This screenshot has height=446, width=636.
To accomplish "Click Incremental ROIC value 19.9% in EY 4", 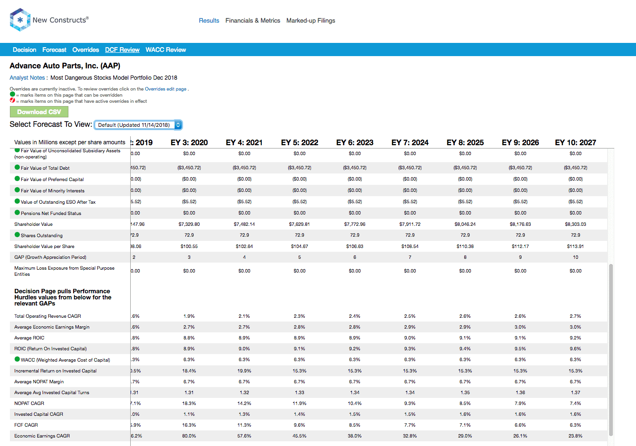I will 244,371.
